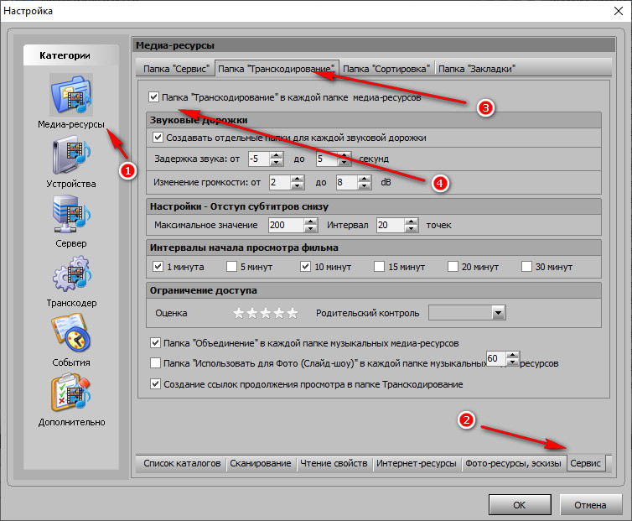632x521 pixels.
Task: Open the Сканирование bottom tab
Action: (x=261, y=463)
